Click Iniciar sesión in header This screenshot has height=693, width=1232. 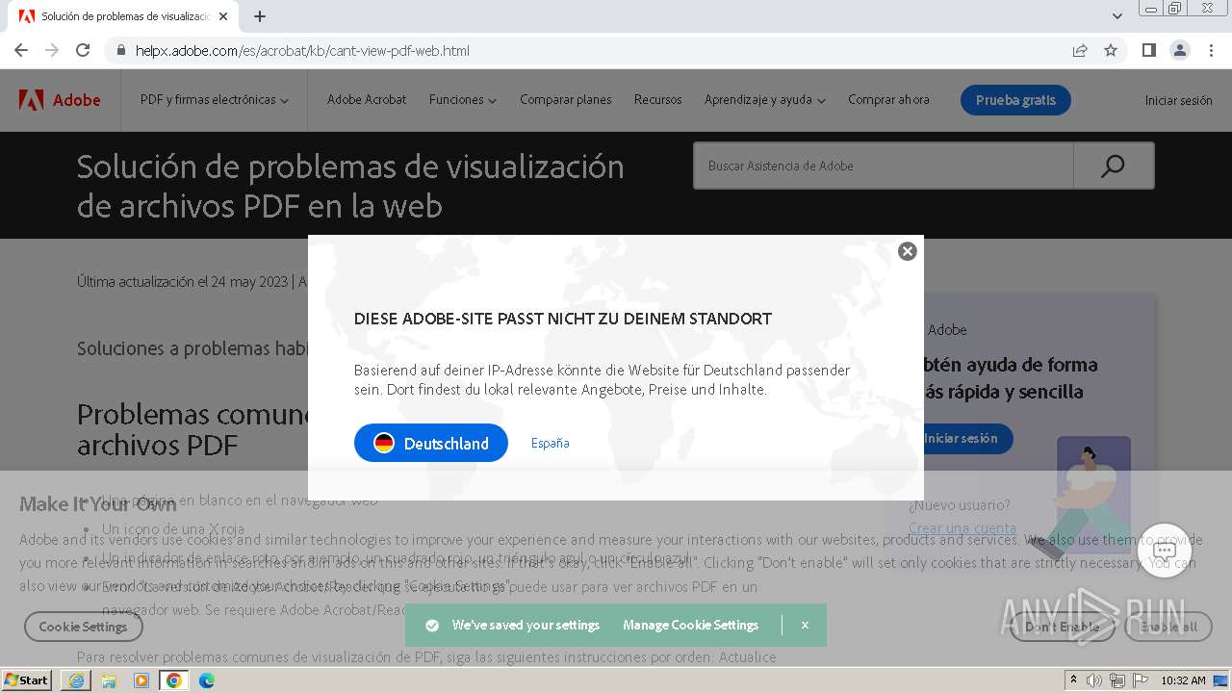(1178, 100)
